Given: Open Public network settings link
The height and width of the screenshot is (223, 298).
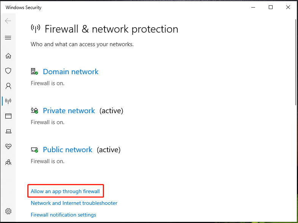Looking at the screenshot, I should [x=68, y=150].
